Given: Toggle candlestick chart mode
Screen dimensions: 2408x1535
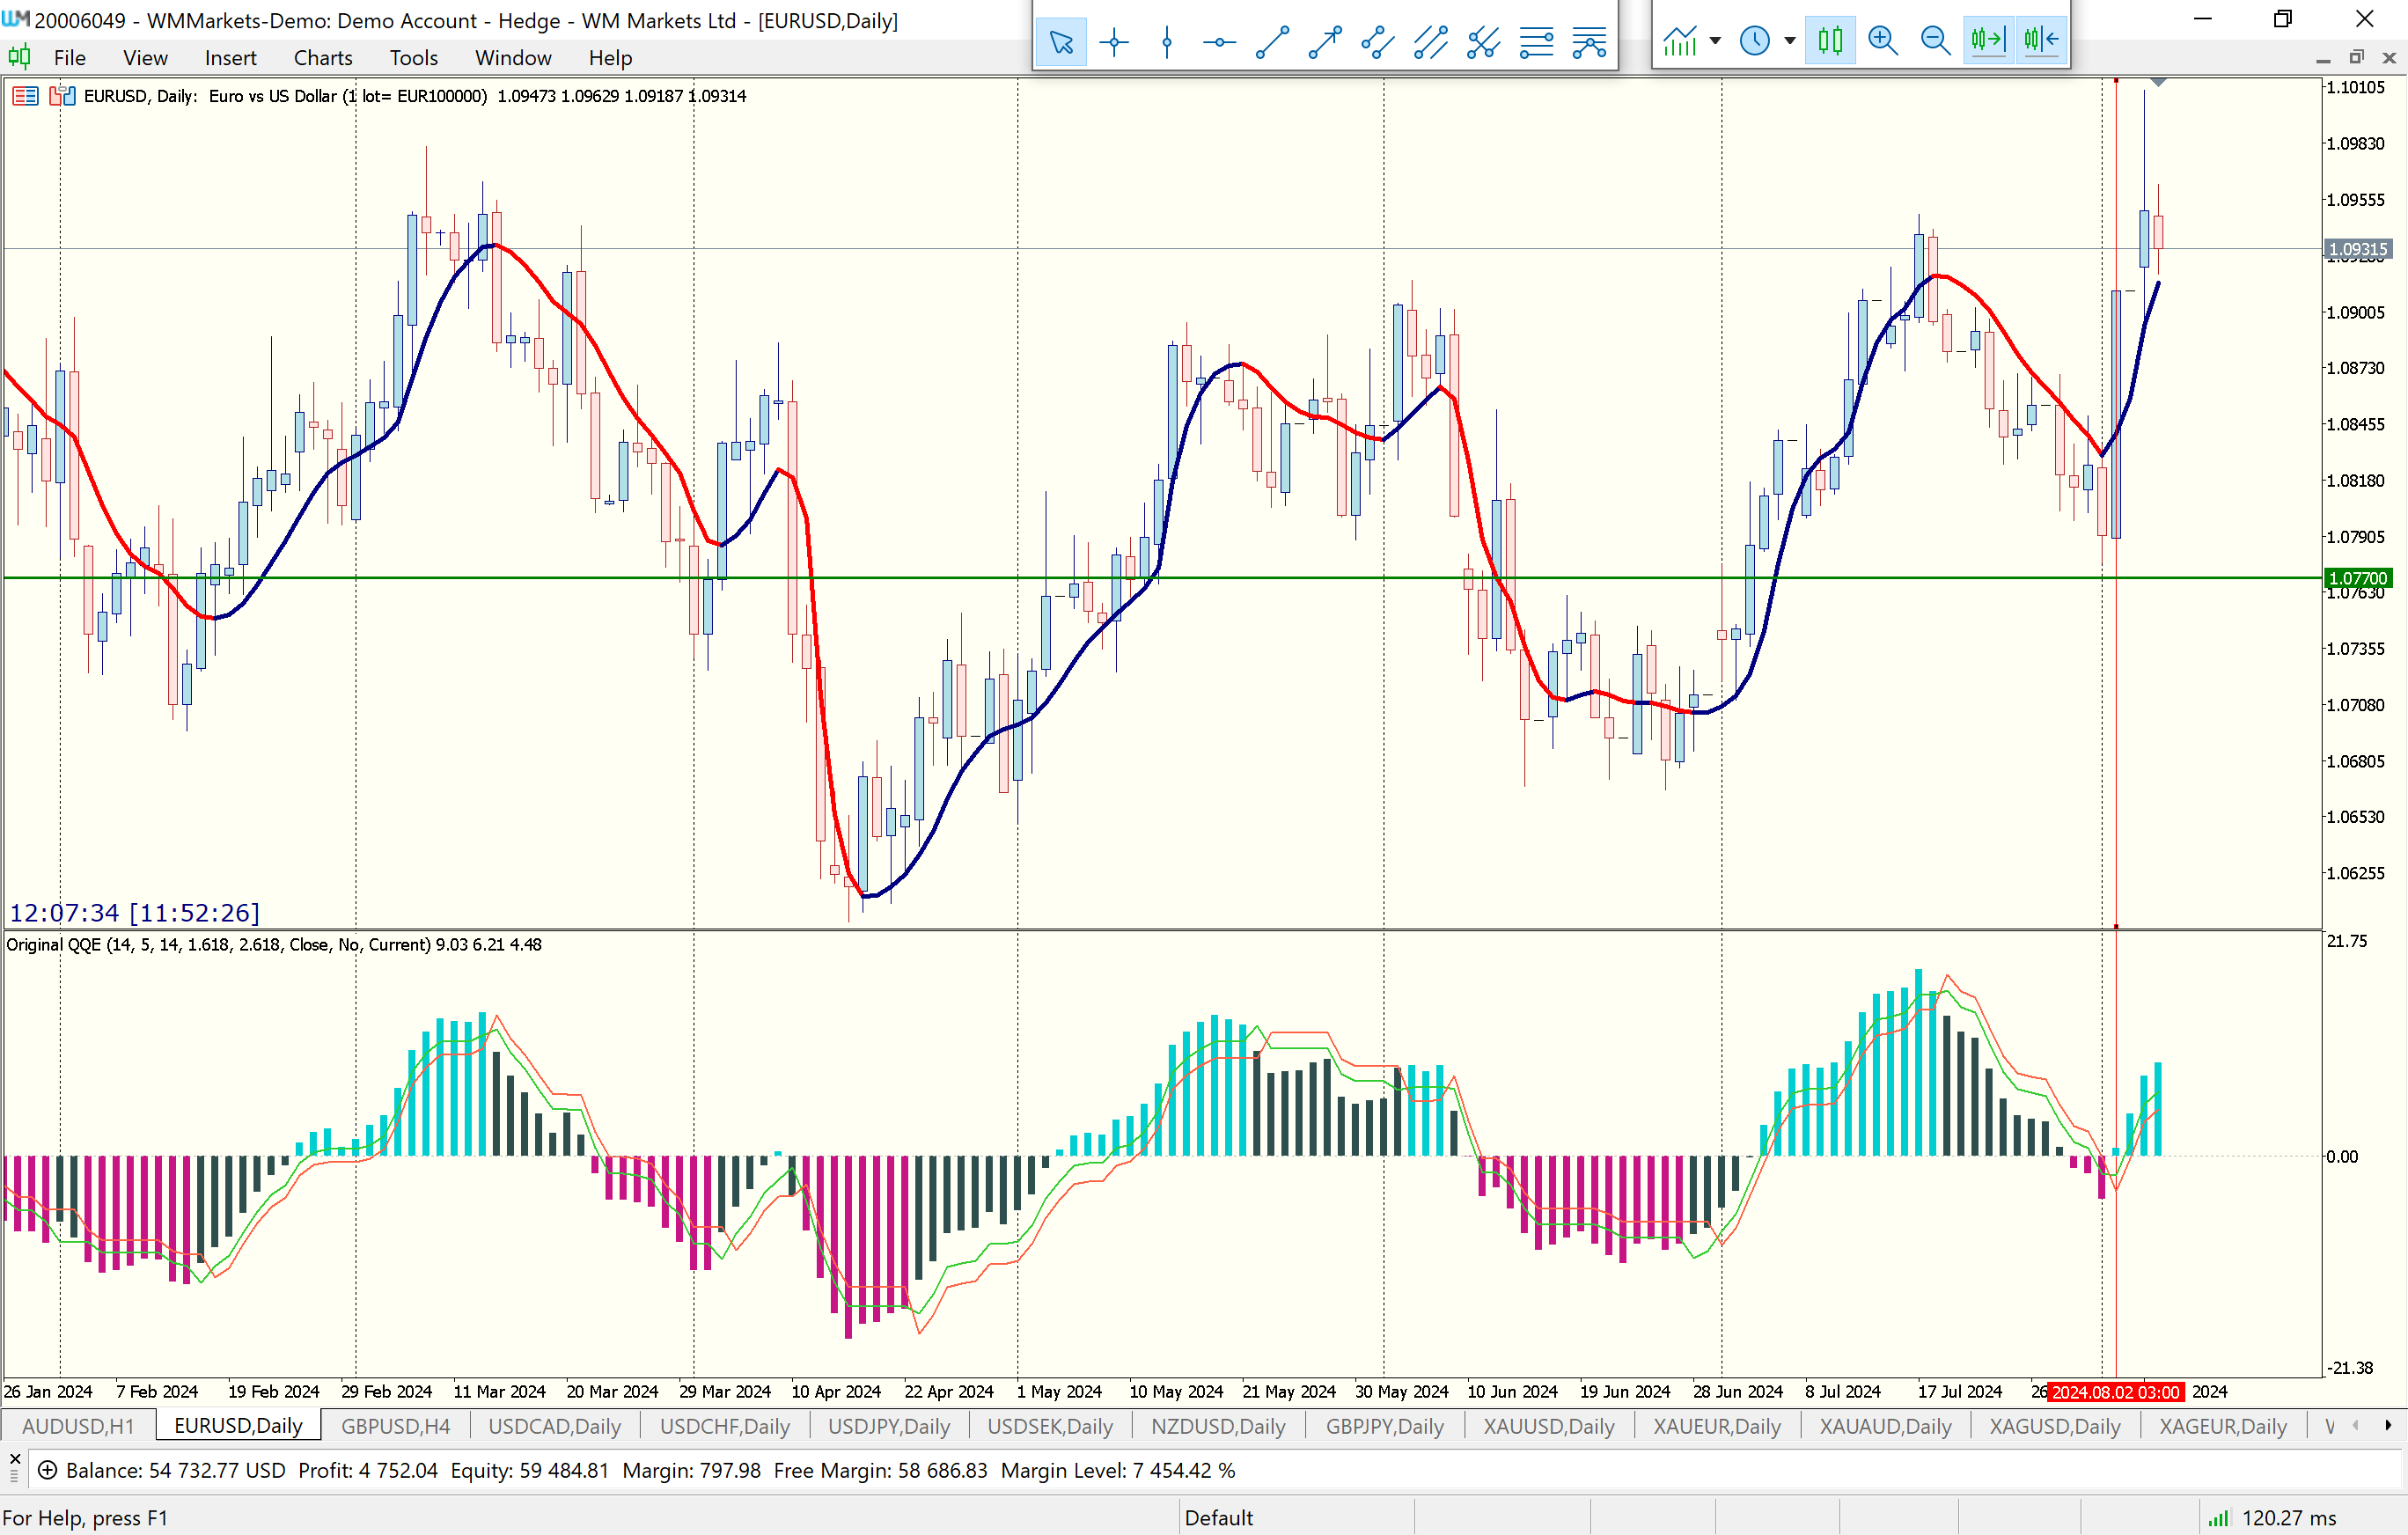Looking at the screenshot, I should pyautogui.click(x=1830, y=40).
